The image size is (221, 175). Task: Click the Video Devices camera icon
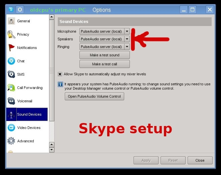click(x=11, y=128)
